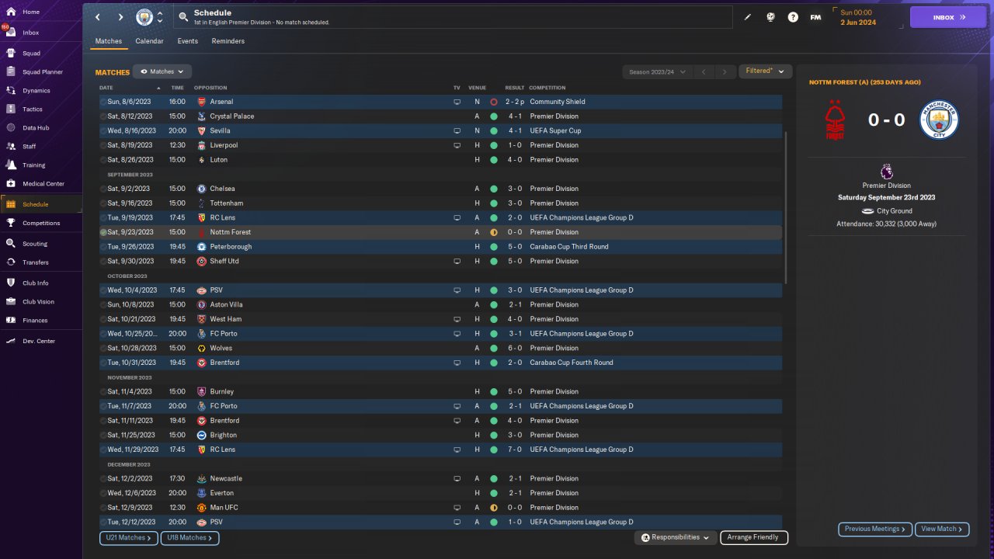994x559 pixels.
Task: Expand the U21 Matches menu
Action: click(x=129, y=537)
